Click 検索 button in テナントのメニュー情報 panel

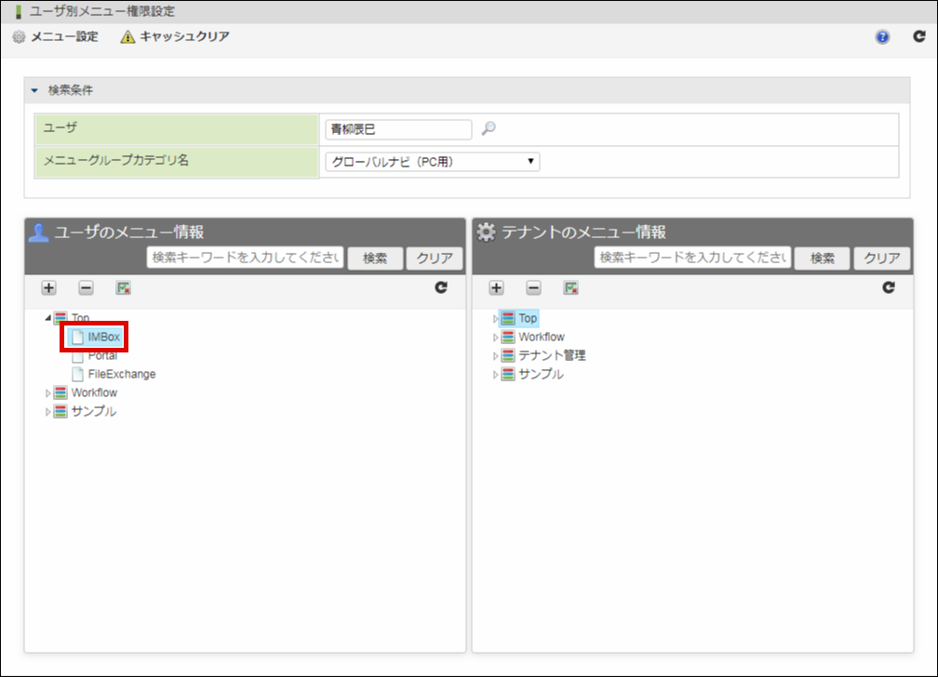(822, 258)
